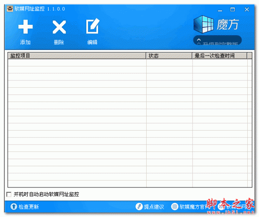Click the app icon in the title bar
This screenshot has width=259, height=217.
click(x=10, y=9)
